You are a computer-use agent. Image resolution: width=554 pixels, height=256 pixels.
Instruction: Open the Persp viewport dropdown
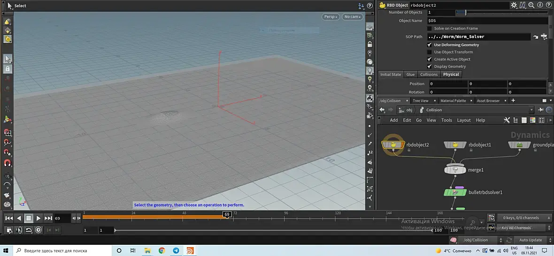click(x=331, y=17)
